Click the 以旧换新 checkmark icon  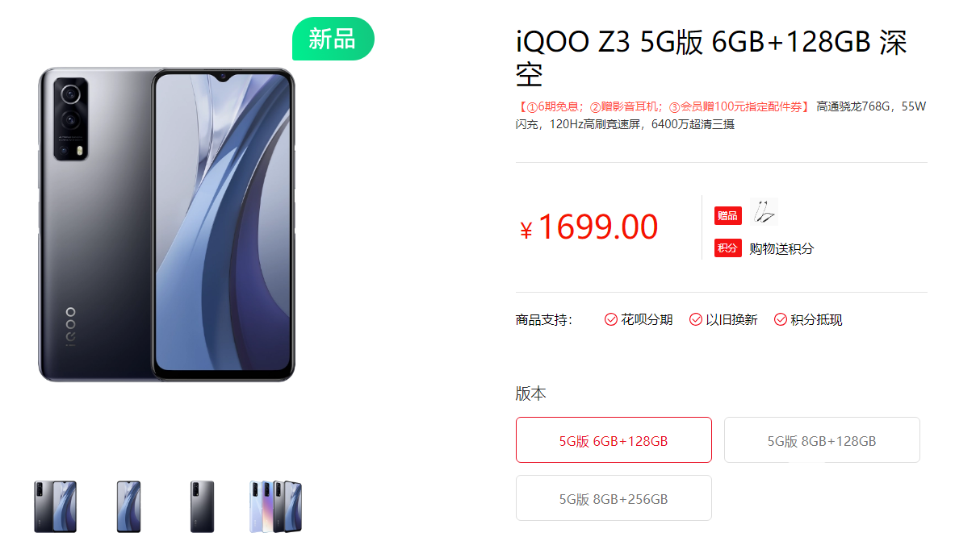tap(696, 320)
